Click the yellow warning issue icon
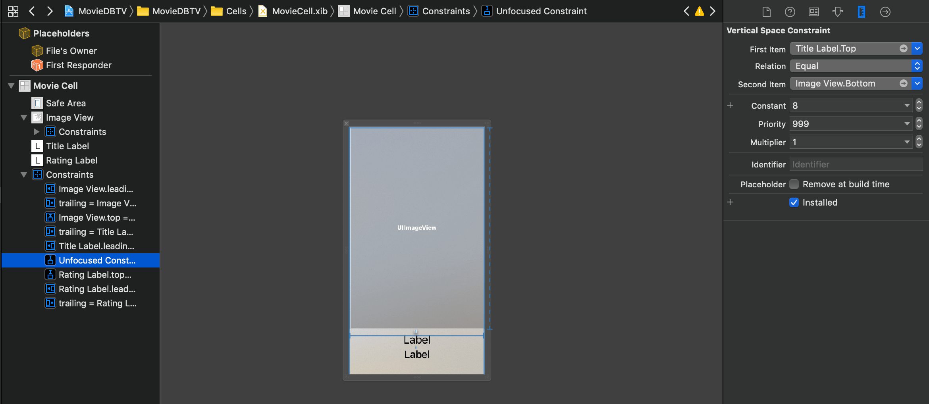The width and height of the screenshot is (929, 404). [699, 12]
